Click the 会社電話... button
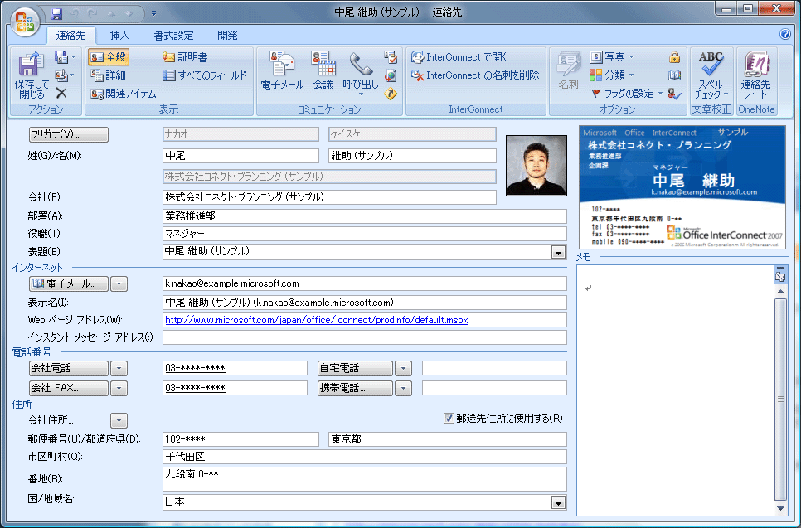 click(69, 368)
